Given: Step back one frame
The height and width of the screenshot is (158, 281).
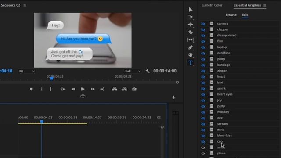Looking at the screenshot, I should (73, 89).
